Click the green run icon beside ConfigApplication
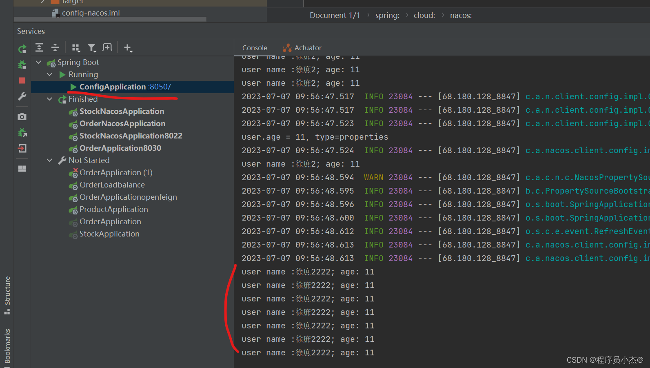The image size is (650, 368). (73, 87)
